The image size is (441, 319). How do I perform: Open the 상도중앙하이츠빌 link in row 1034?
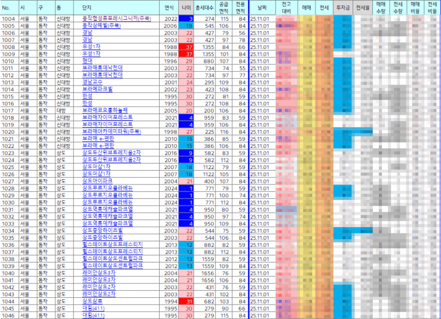tap(102, 230)
